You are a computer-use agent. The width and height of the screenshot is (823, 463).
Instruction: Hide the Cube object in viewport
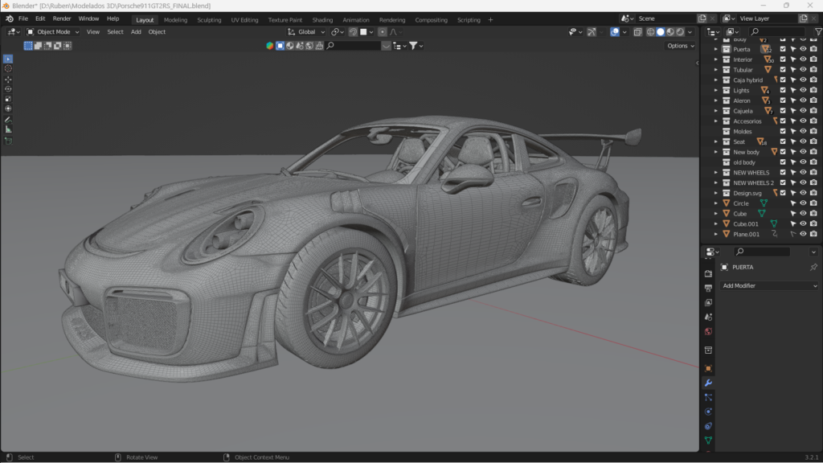tap(803, 214)
